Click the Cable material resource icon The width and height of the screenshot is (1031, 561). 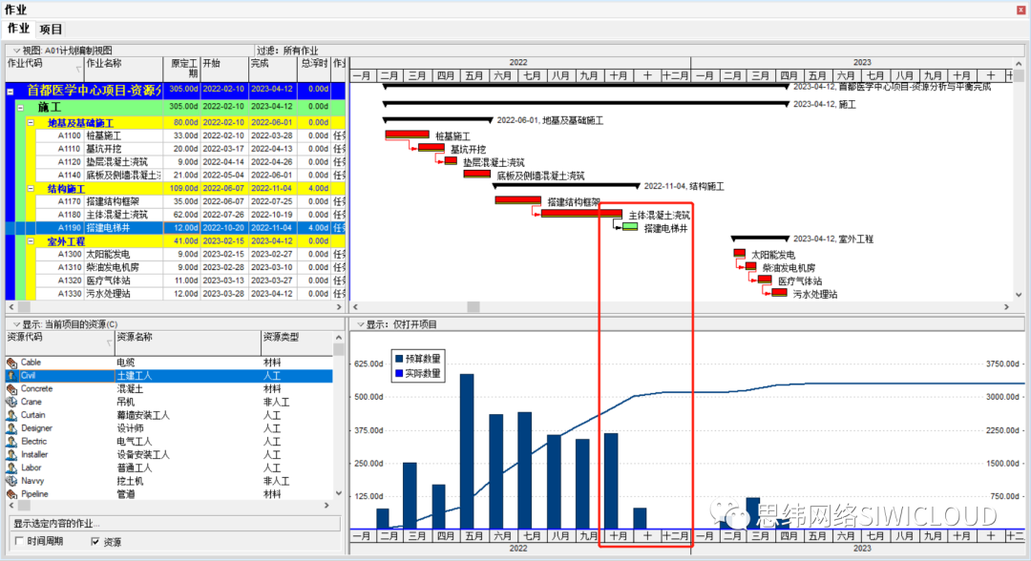point(11,363)
